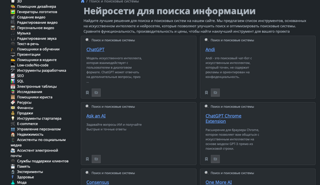Bookmark the Ask an AI card
Image resolution: width=320 pixels, height=185 pixels.
87,159
